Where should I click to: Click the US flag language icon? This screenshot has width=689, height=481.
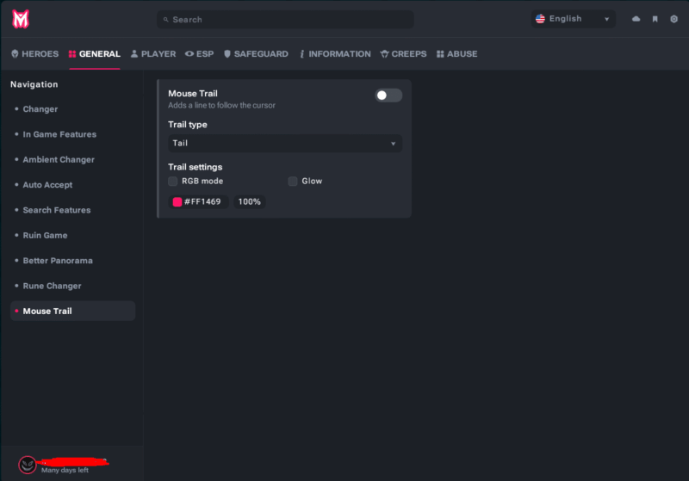pyautogui.click(x=540, y=19)
